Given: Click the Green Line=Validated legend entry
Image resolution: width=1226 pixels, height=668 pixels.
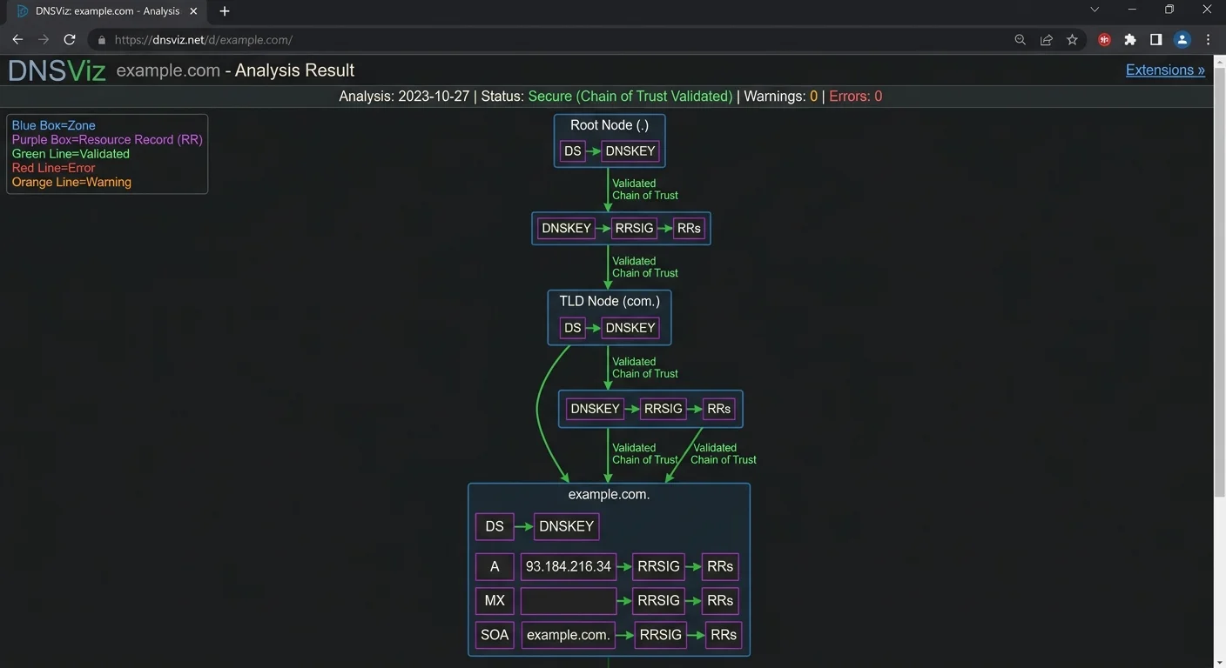Looking at the screenshot, I should pos(71,154).
